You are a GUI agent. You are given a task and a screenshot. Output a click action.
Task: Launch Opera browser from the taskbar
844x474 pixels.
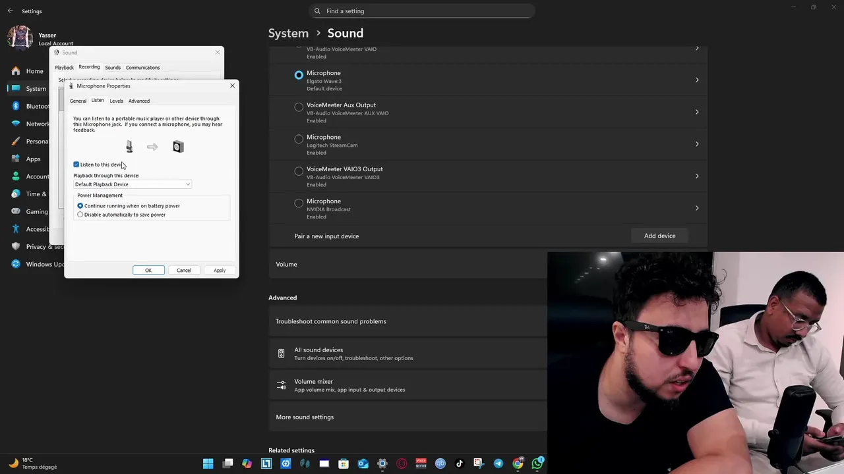pyautogui.click(x=402, y=463)
